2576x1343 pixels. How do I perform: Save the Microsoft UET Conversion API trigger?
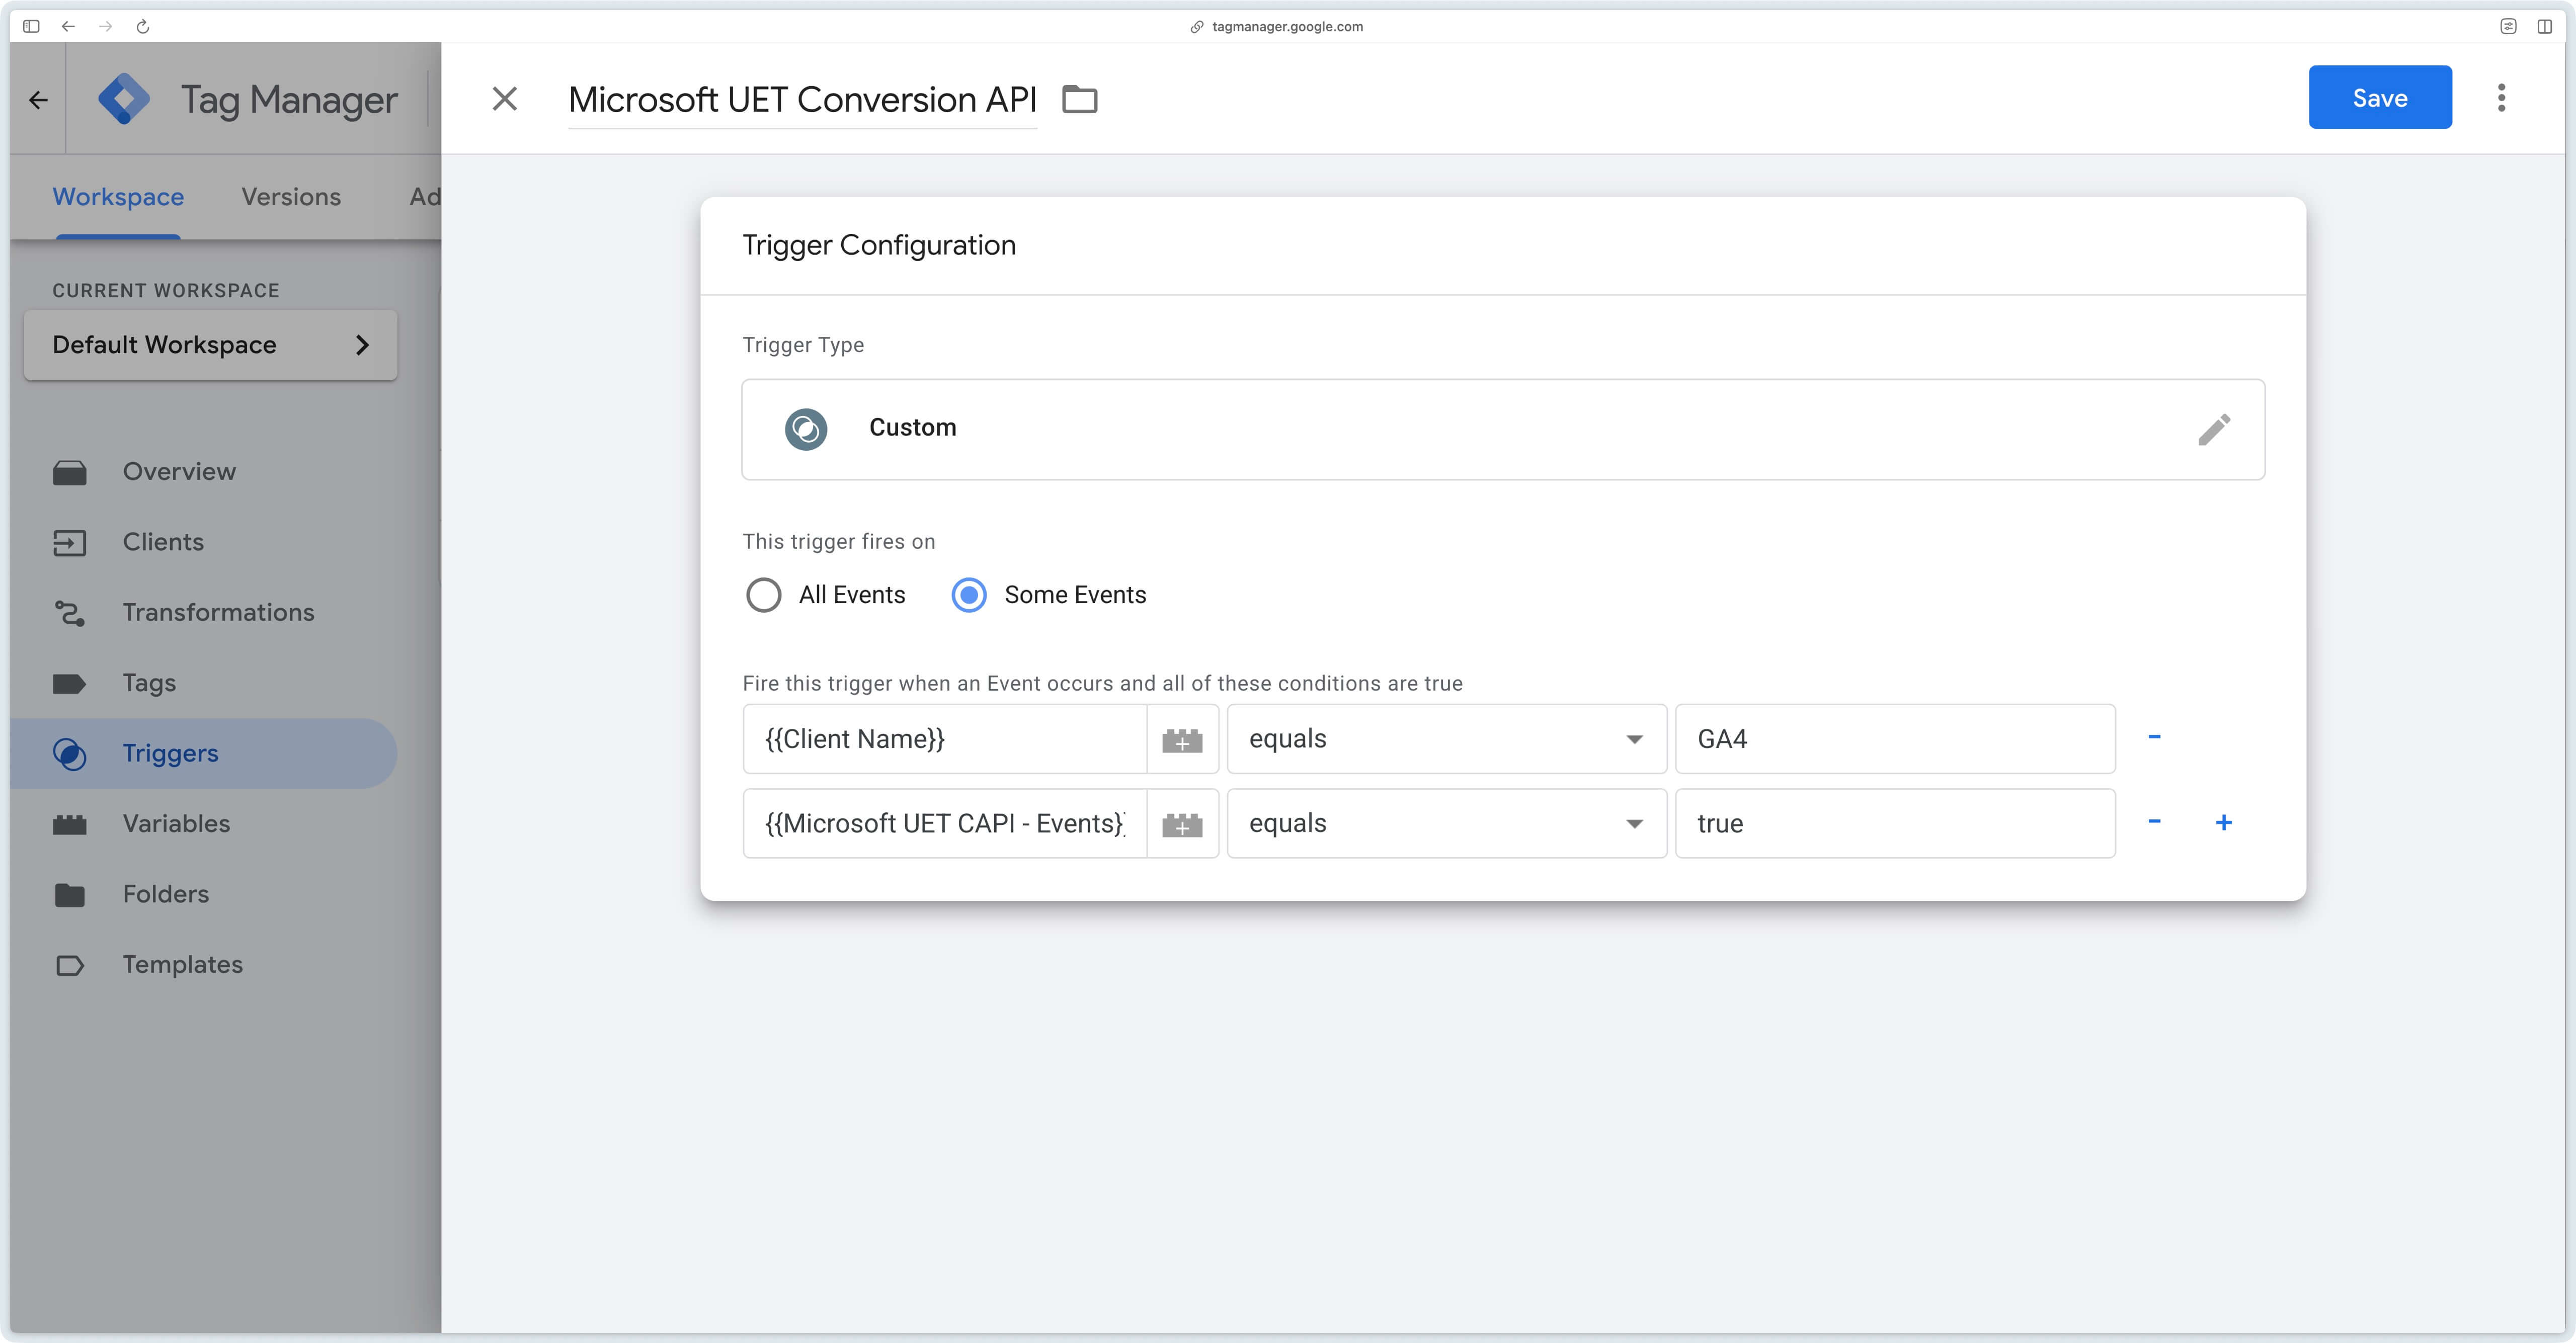[x=2379, y=97]
